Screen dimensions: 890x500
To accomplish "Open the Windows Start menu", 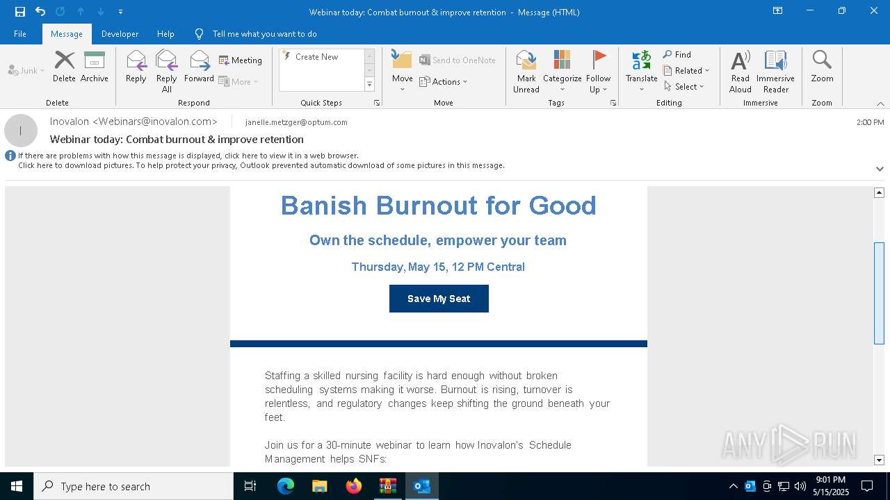I will click(17, 486).
